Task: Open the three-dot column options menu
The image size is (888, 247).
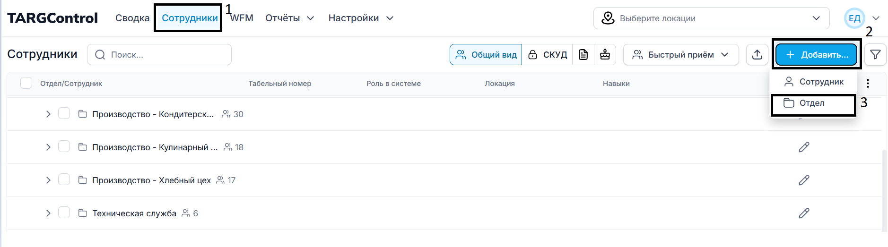Action: [868, 84]
